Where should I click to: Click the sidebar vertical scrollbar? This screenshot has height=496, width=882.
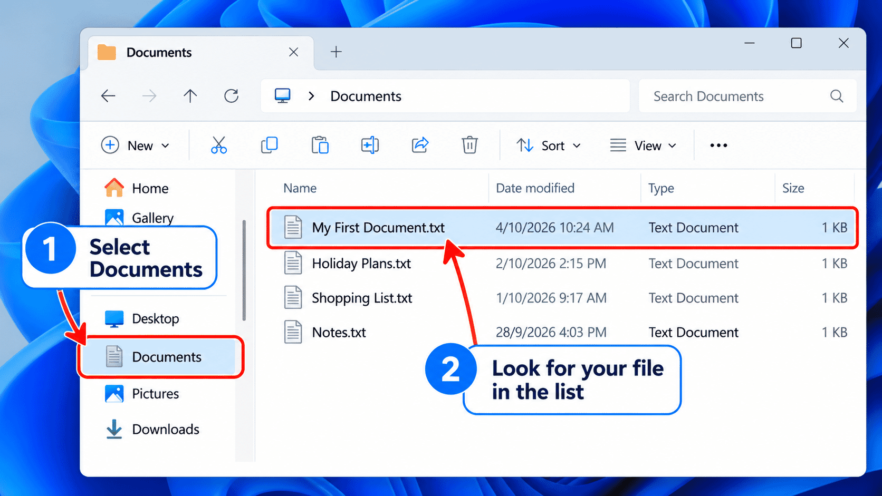[244, 270]
